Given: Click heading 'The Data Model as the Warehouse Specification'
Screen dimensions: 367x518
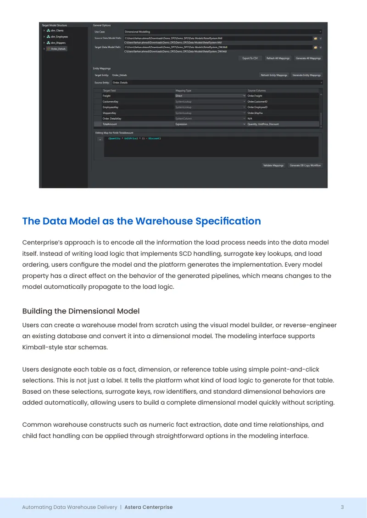Looking at the screenshot, I should [x=141, y=221].
